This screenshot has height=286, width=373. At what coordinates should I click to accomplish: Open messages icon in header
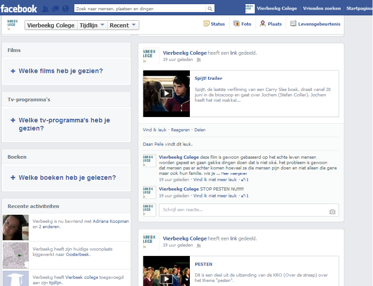point(56,9)
